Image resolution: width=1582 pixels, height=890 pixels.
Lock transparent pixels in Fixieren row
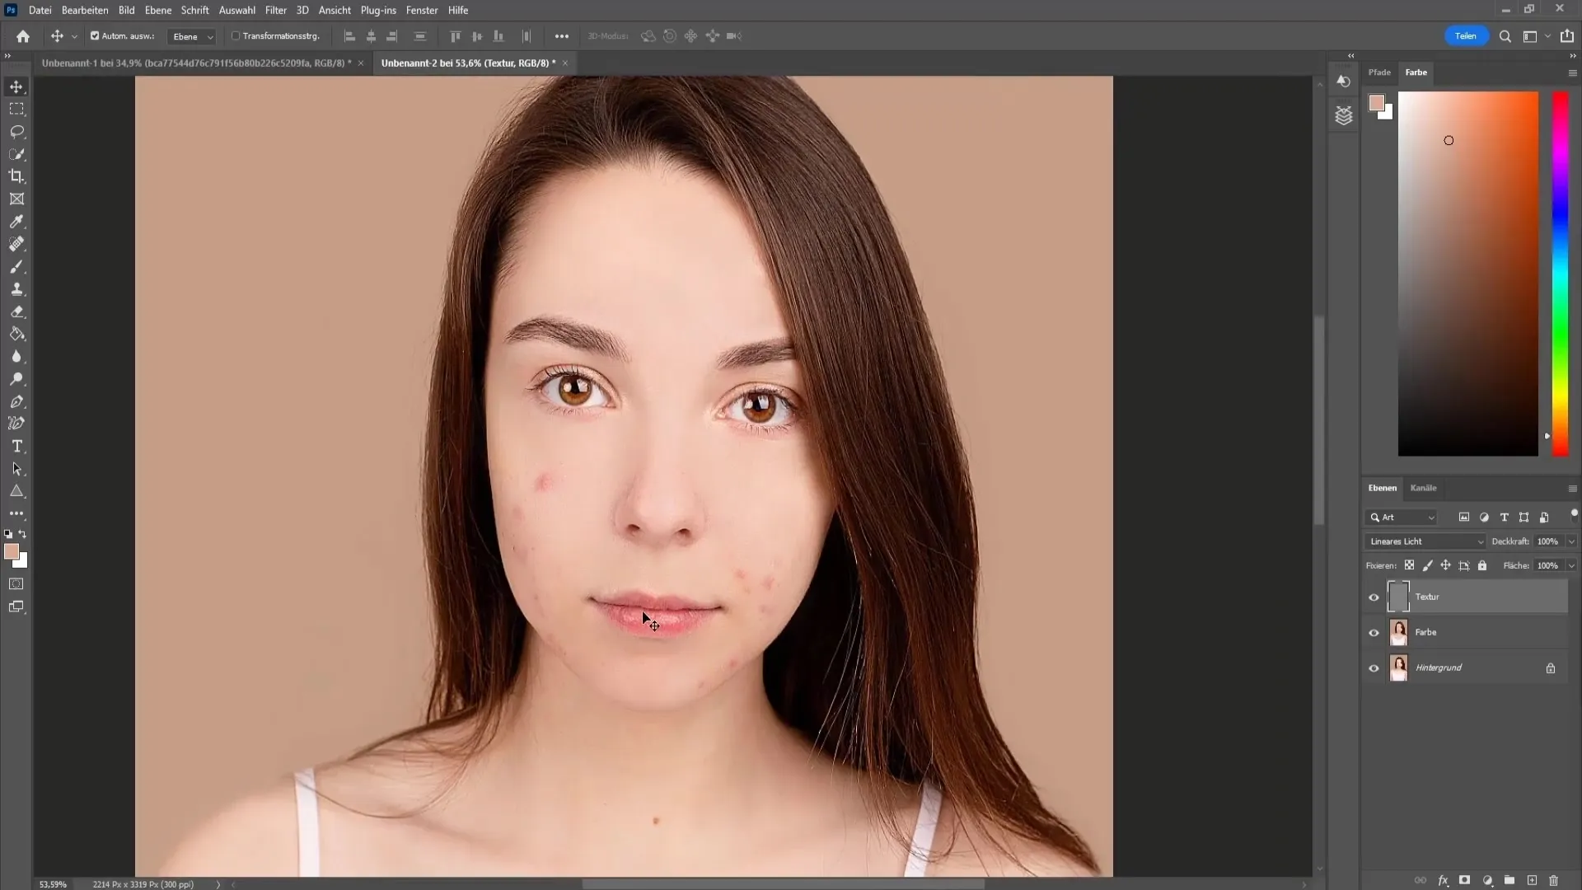point(1409,565)
